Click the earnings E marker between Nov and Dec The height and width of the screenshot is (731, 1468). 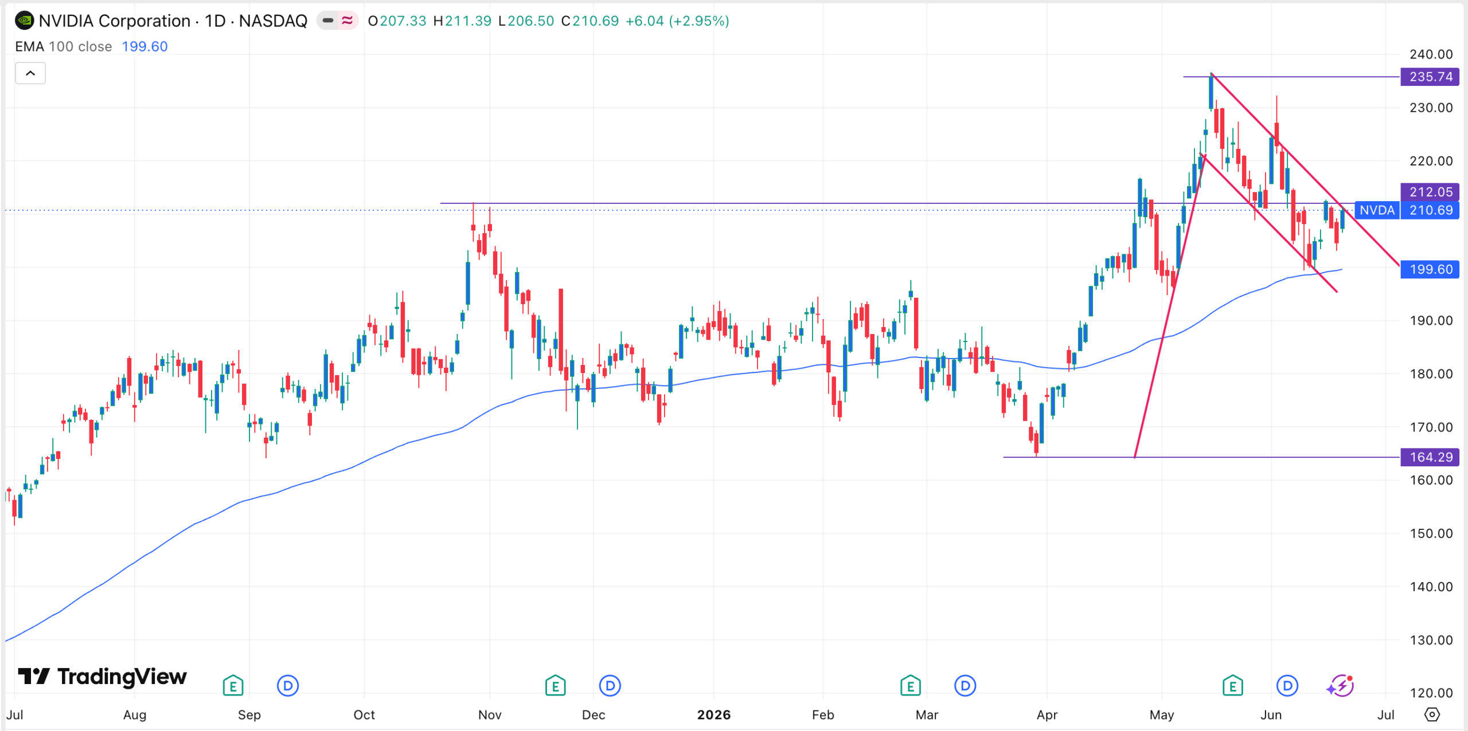click(x=555, y=686)
